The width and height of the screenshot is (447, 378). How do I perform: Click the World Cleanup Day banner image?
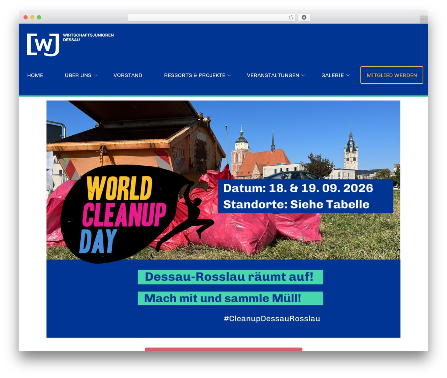223,219
